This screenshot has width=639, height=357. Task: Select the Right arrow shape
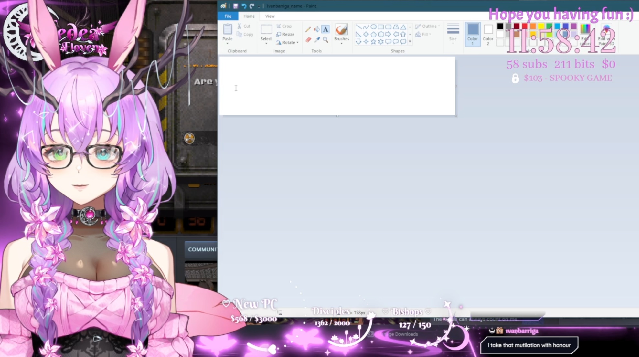[388, 34]
